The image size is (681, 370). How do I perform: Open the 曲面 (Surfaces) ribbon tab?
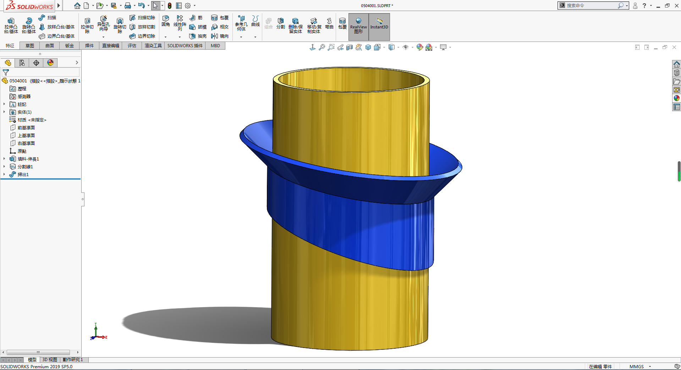pos(50,45)
